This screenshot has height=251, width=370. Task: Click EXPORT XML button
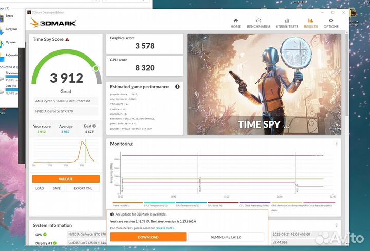(83, 188)
